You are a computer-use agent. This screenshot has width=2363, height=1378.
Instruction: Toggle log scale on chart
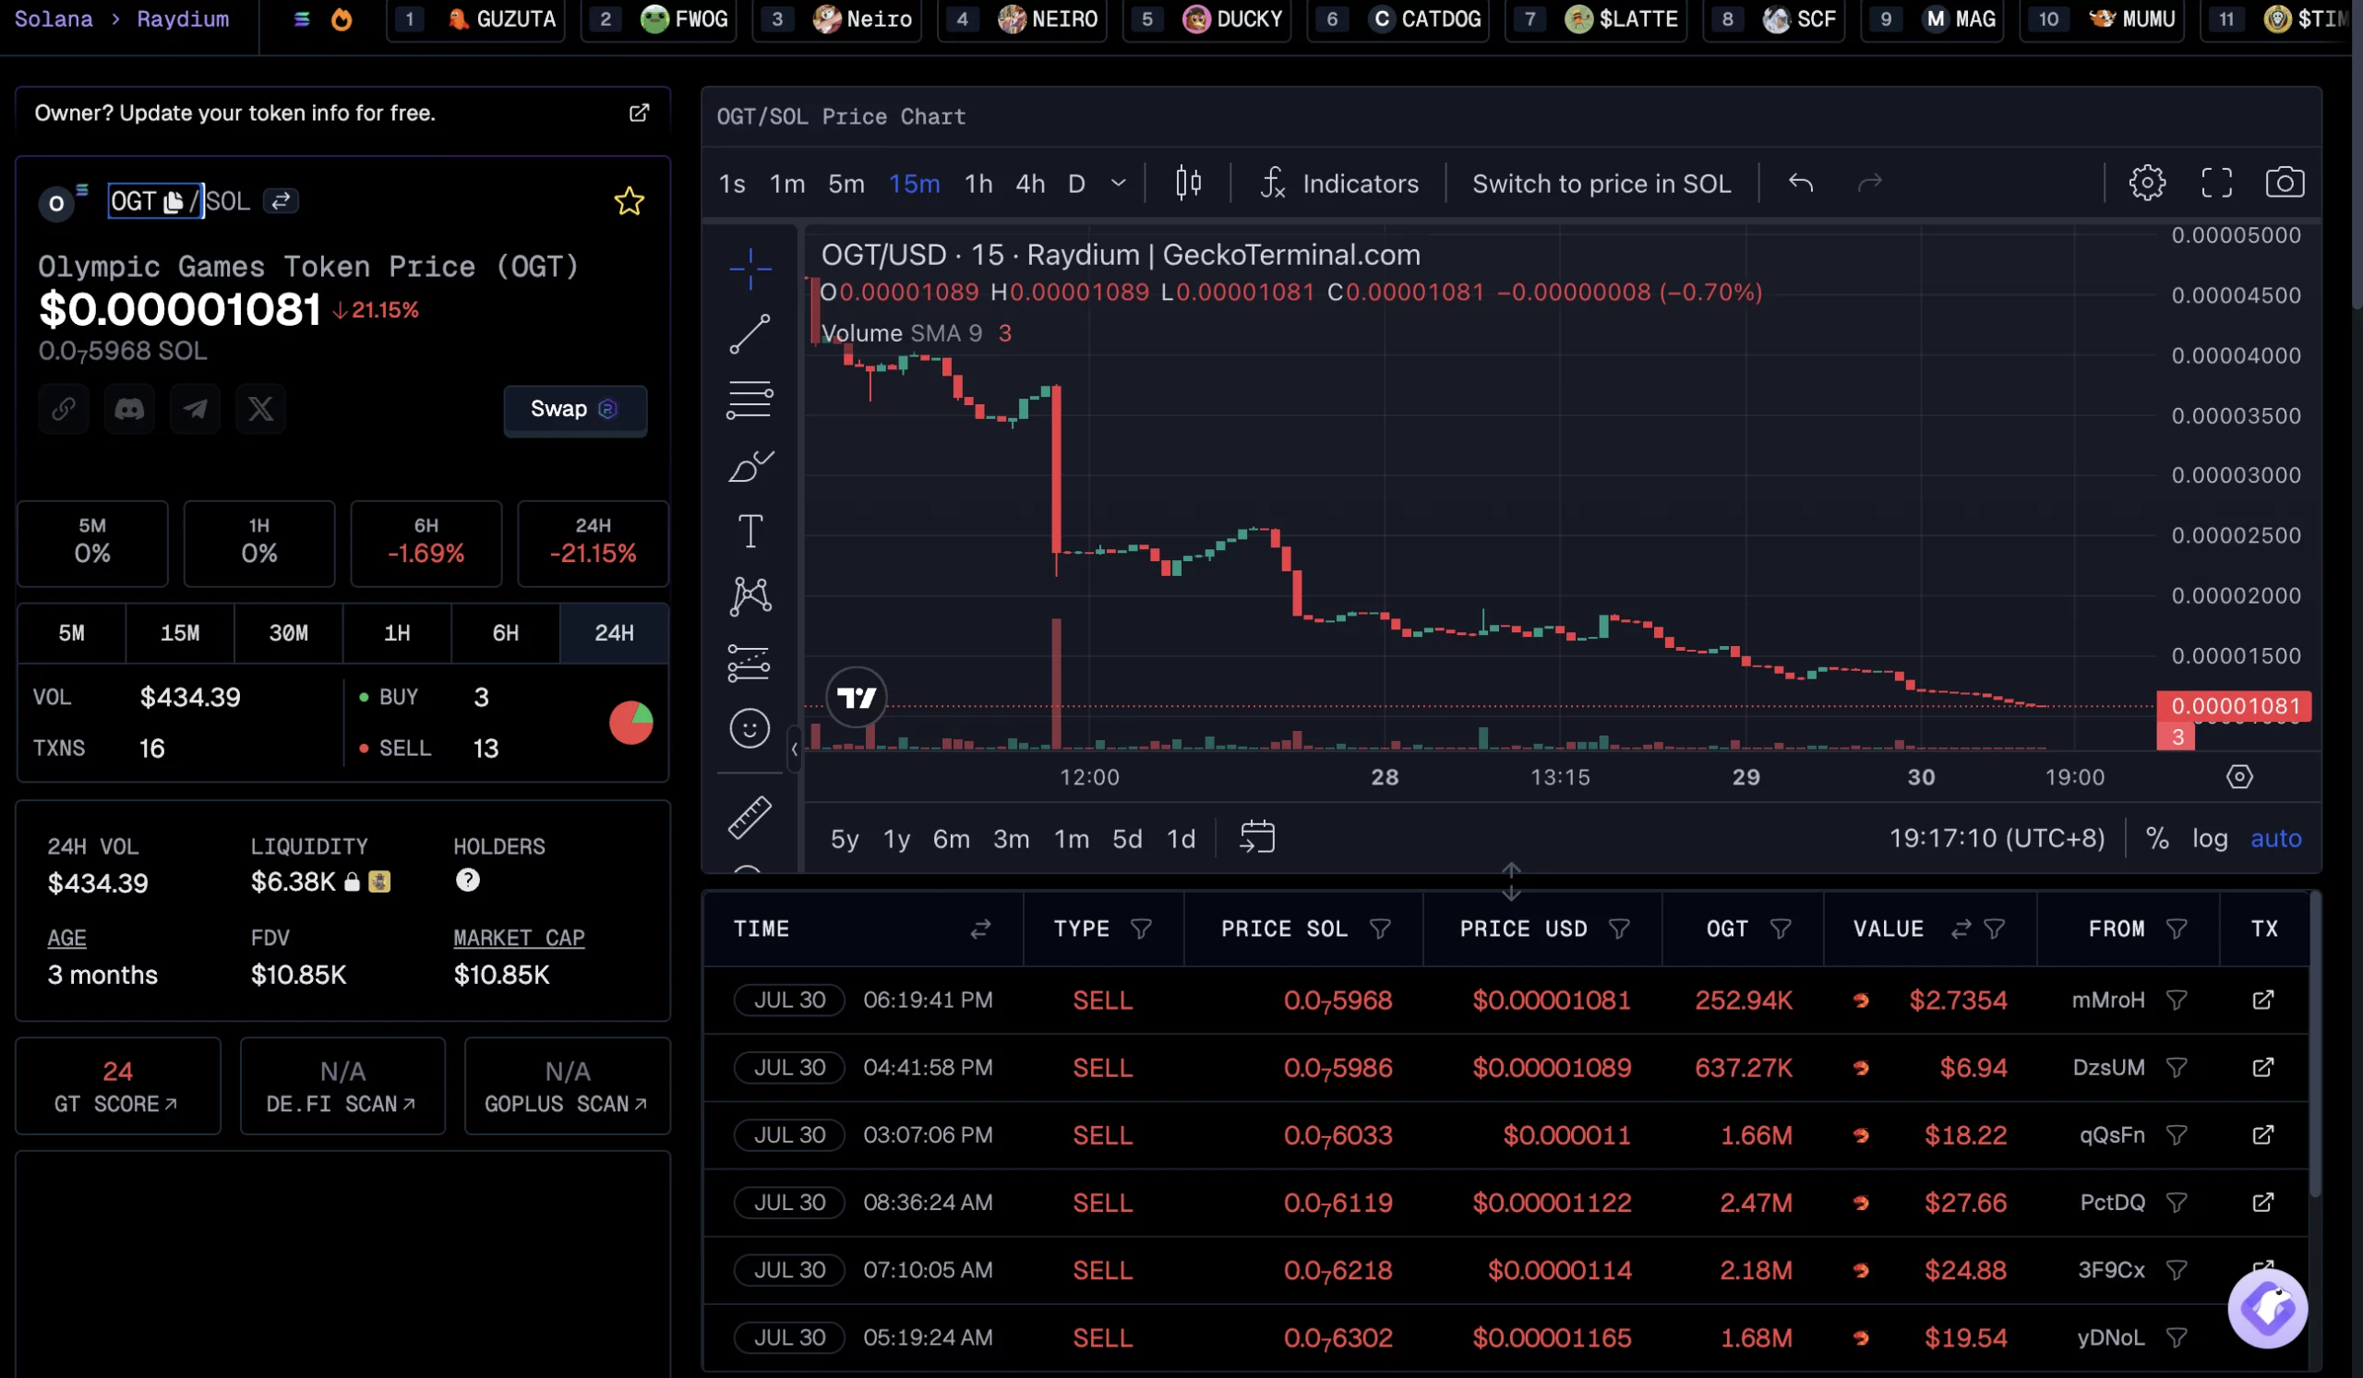click(2209, 838)
